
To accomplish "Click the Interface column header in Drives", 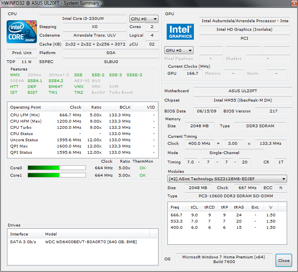I will pos(25,234).
